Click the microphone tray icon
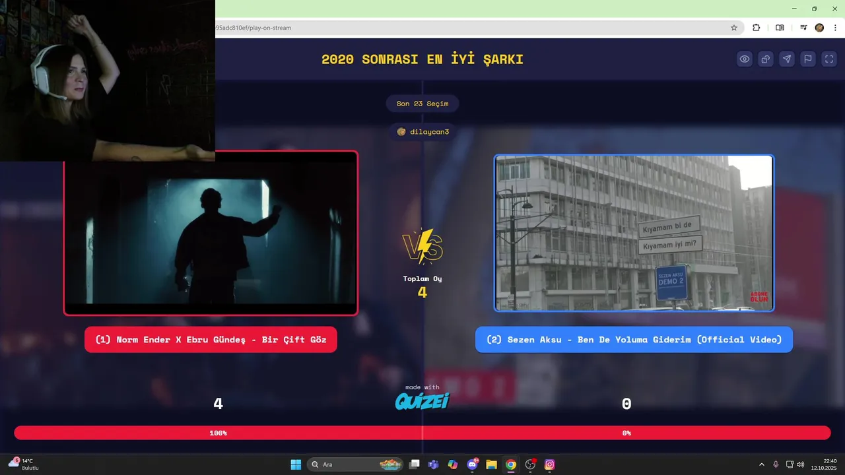Screen dimensions: 845x475 [776, 464]
